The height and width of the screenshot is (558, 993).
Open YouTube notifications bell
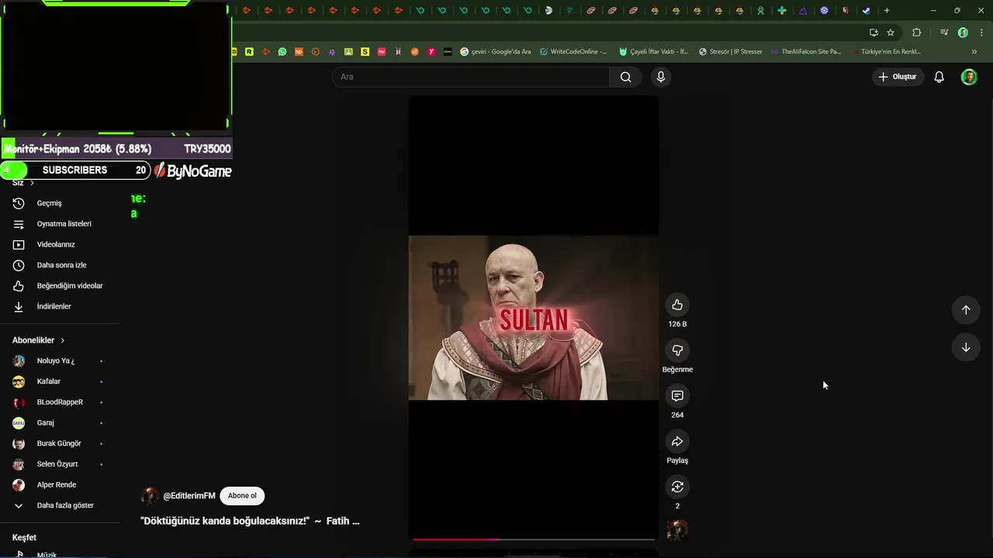939,77
